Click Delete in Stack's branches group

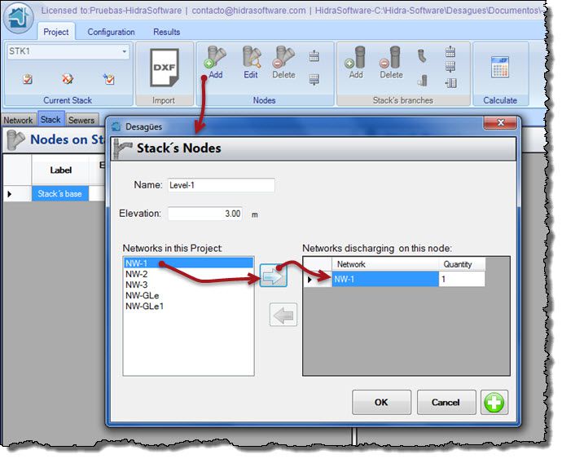click(x=391, y=63)
